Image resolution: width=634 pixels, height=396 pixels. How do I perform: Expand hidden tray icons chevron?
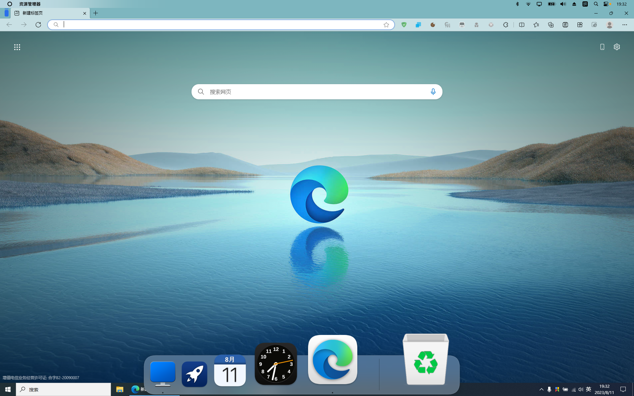[x=541, y=389]
